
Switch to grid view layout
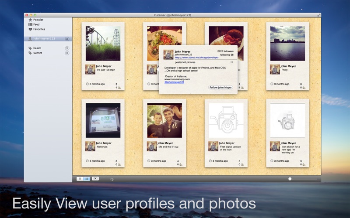click(87, 179)
